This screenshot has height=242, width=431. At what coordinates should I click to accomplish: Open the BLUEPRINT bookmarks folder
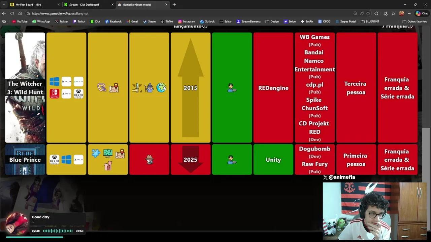(370, 22)
